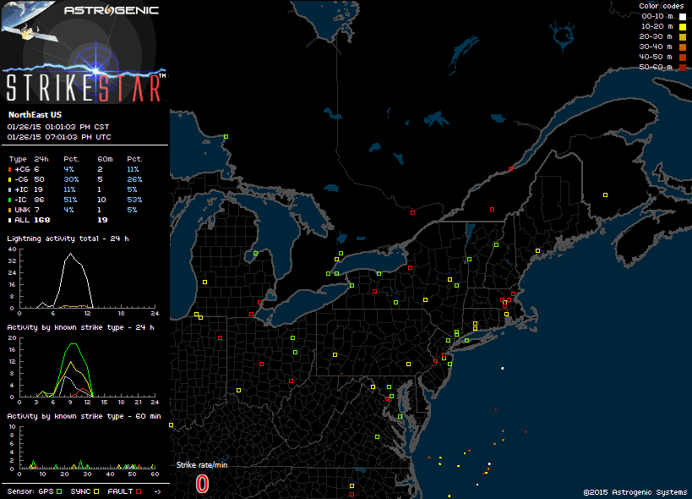Select the green sensor in southern Virginia

click(378, 436)
